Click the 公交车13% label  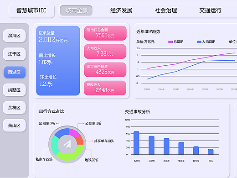tap(93, 123)
